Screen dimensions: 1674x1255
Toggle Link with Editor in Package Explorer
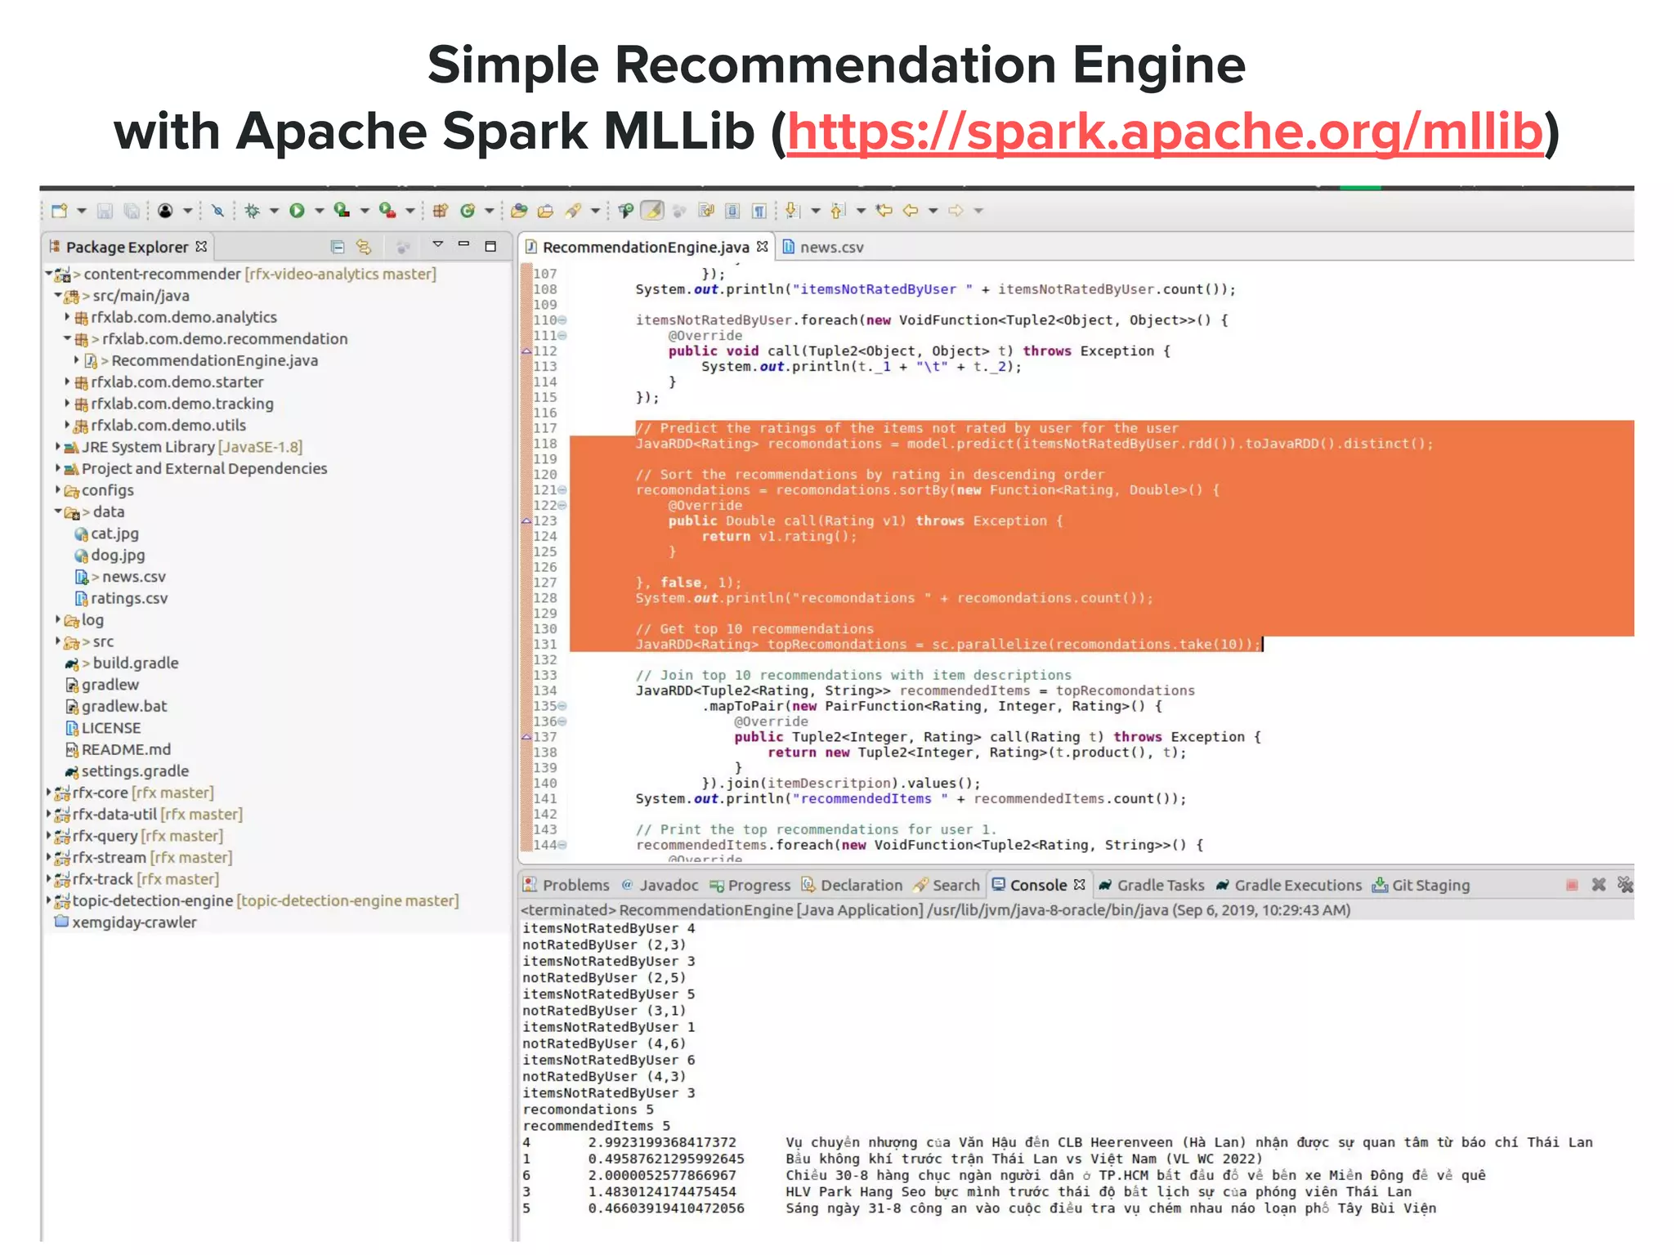[364, 247]
